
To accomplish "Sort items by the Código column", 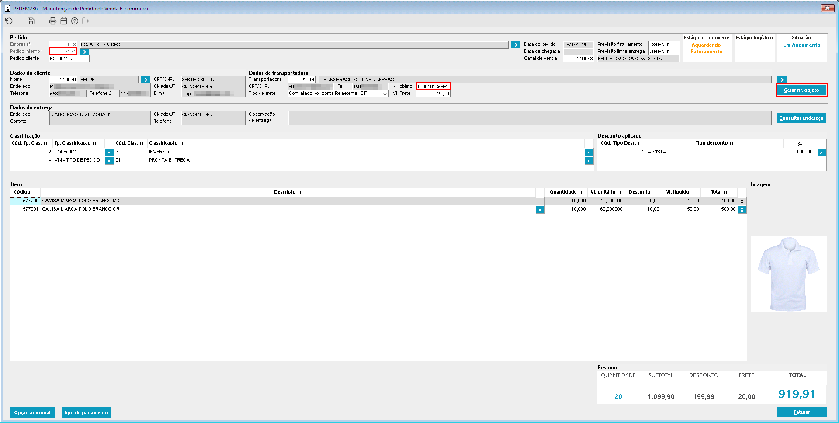I will [x=25, y=192].
